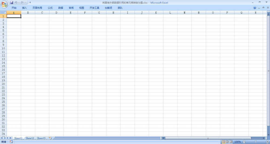Click the Insert Worksheet tab icon
270x144 pixels.
pyautogui.click(x=51, y=138)
